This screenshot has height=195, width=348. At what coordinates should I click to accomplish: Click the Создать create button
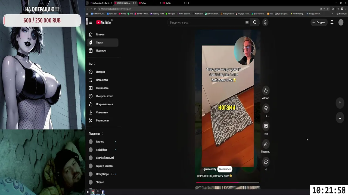(319, 22)
